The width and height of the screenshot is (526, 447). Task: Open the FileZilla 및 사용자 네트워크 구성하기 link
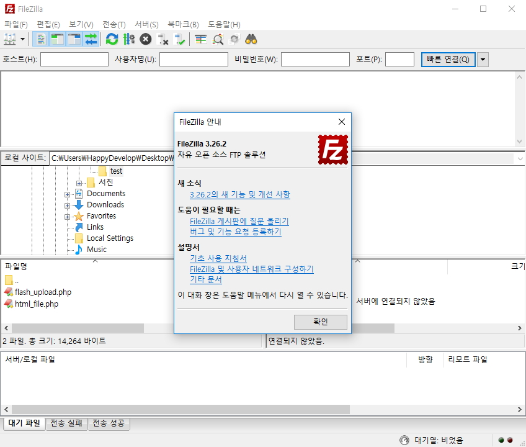[x=252, y=269]
